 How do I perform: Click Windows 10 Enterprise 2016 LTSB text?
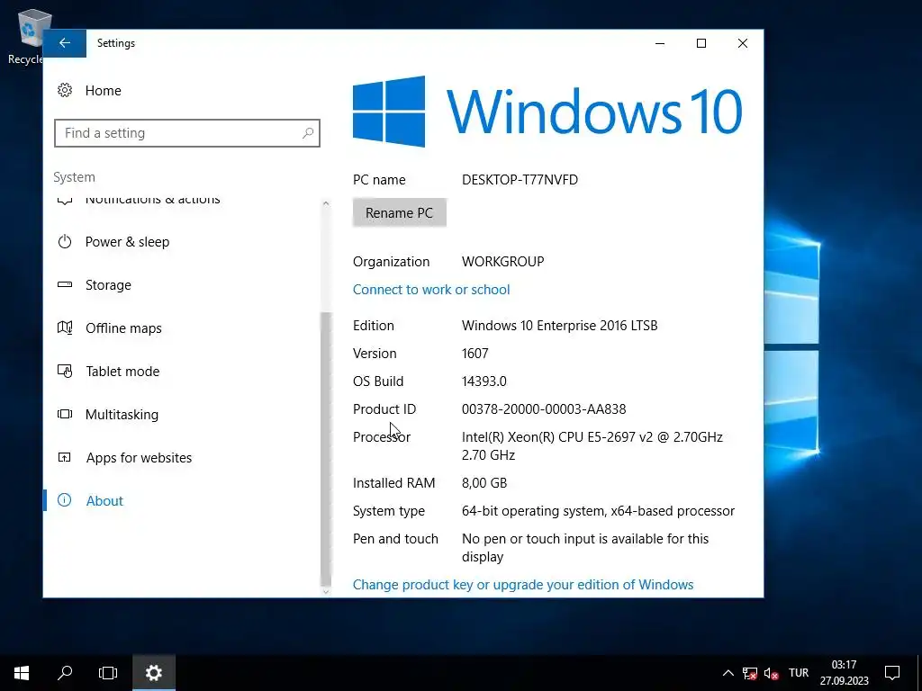pyautogui.click(x=559, y=326)
